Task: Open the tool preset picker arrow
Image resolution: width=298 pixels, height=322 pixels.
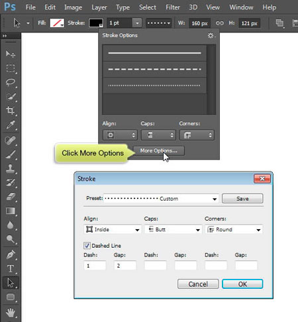Action: point(28,23)
